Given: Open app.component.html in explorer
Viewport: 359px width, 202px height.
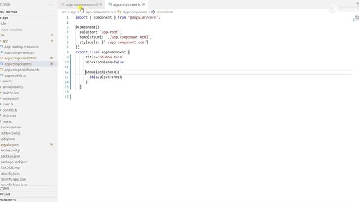Looking at the screenshot, I should [x=20, y=58].
